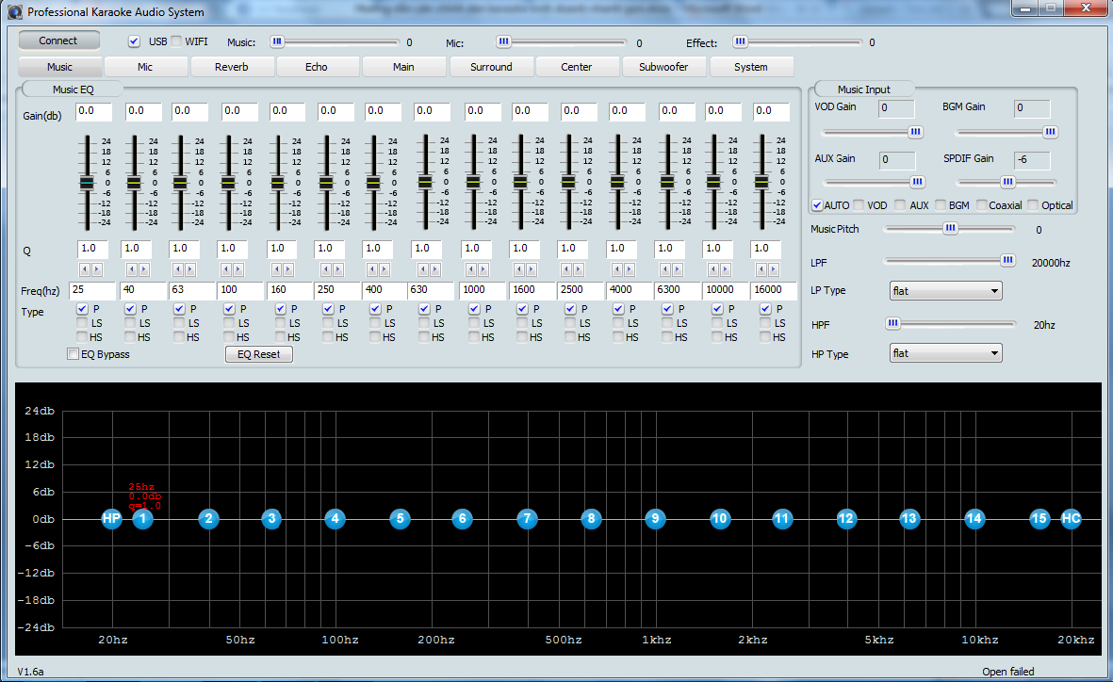Viewport: 1113px width, 682px height.
Task: Open the Subwoofer tab
Action: coord(663,67)
